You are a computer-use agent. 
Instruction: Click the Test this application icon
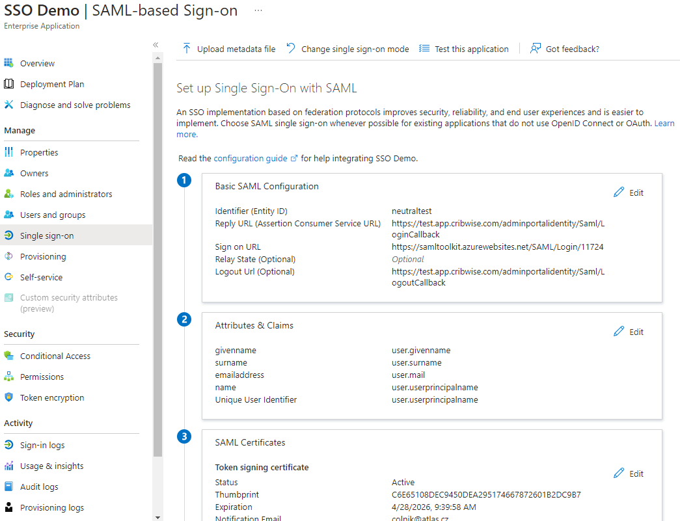pyautogui.click(x=424, y=49)
